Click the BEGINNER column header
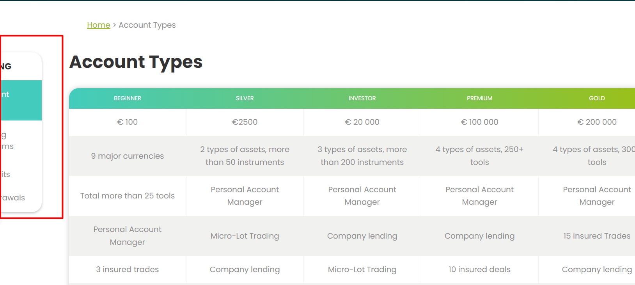The width and height of the screenshot is (635, 285). click(128, 98)
